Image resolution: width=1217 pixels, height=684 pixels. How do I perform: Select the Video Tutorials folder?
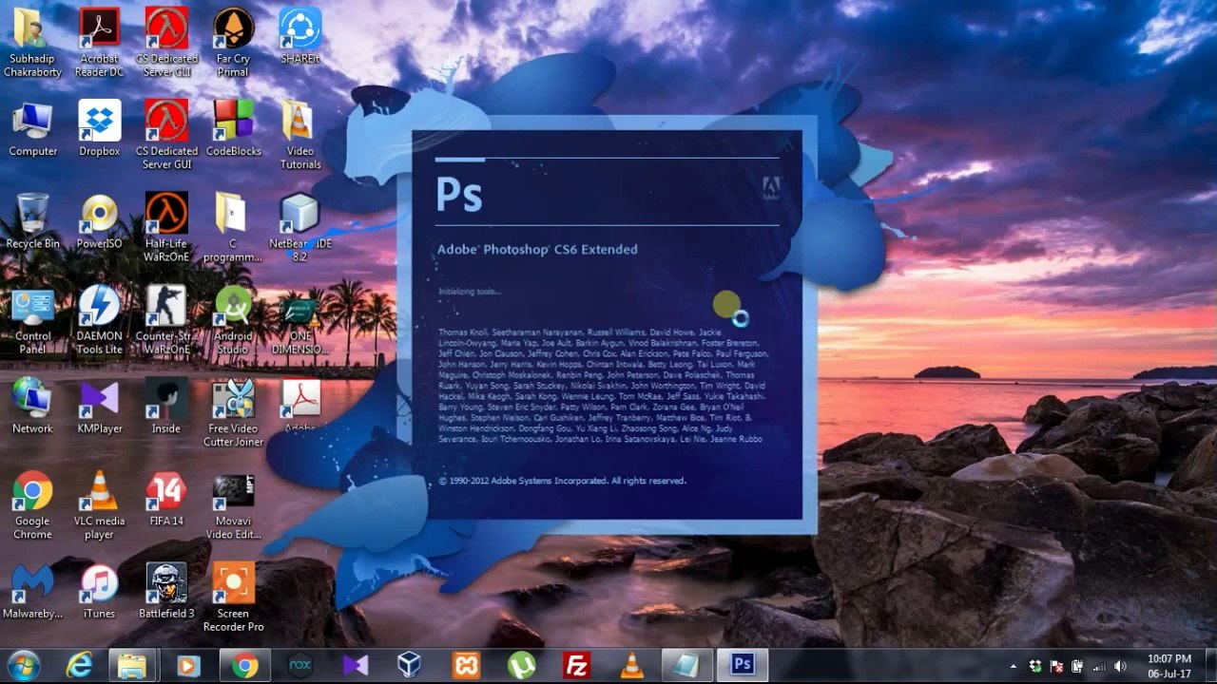(299, 135)
